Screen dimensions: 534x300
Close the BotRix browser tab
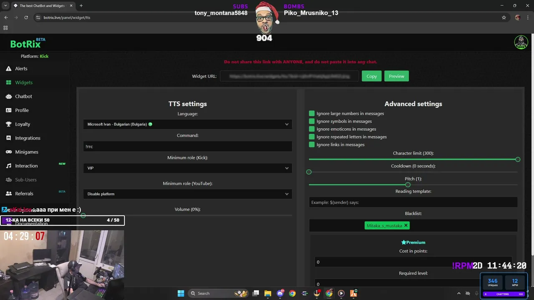71,6
